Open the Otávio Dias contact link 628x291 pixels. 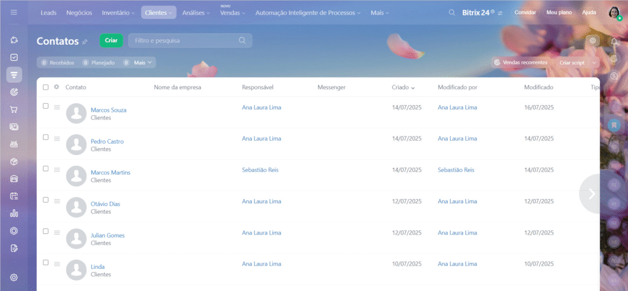click(x=105, y=204)
